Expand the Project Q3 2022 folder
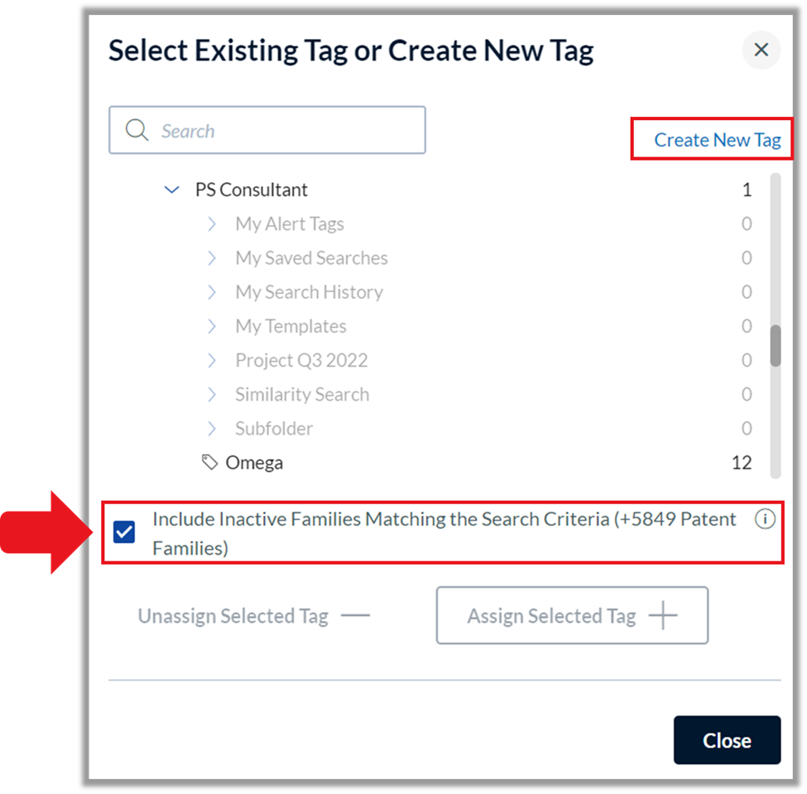Screen dimensions: 807x794 pyautogui.click(x=212, y=360)
